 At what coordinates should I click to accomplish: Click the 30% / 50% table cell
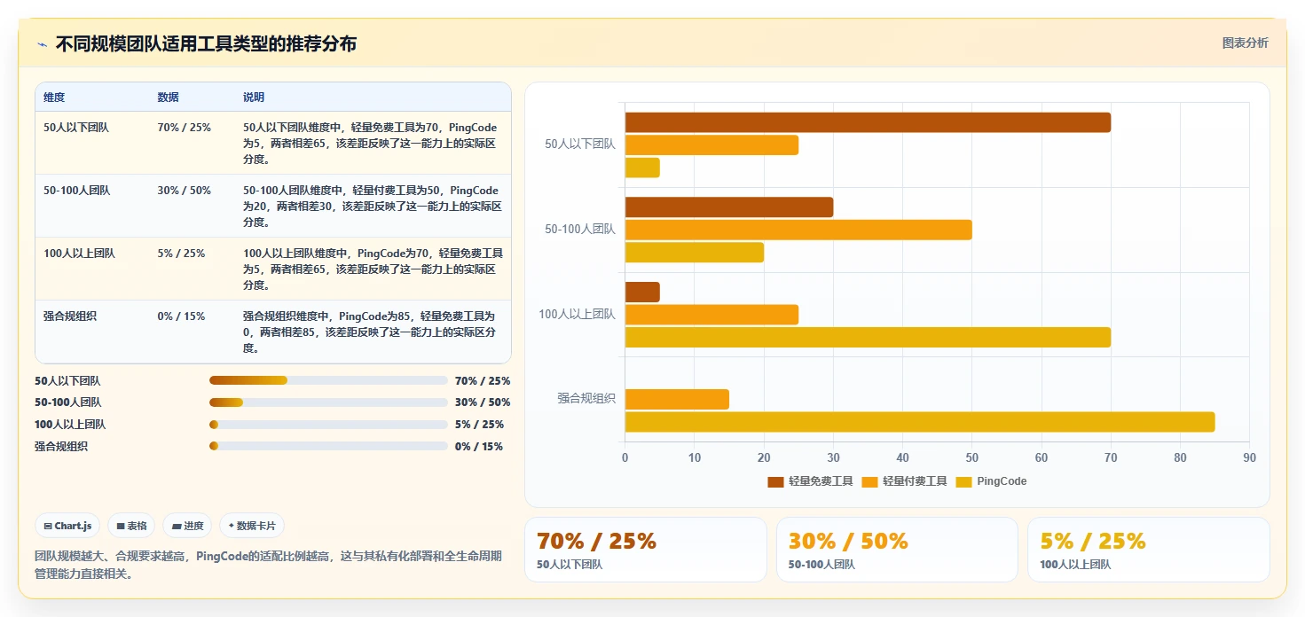[185, 191]
